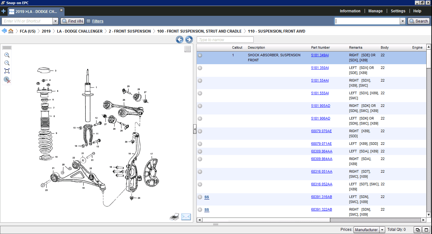Sort by Remarks column header
This screenshot has height=234, width=432.
tap(356, 47)
